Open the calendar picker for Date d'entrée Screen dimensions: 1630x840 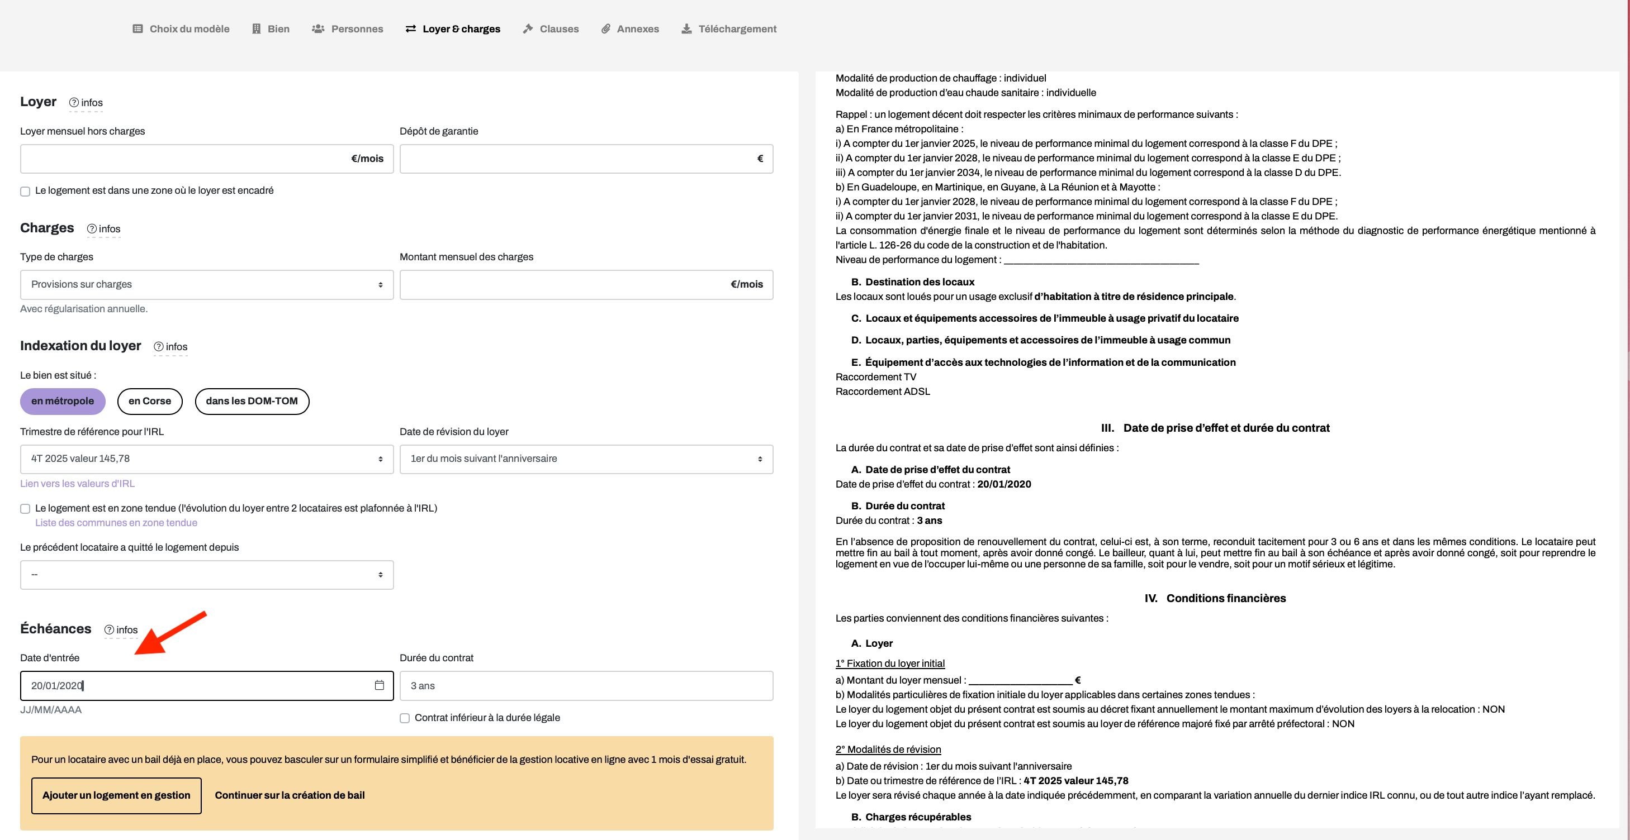pyautogui.click(x=379, y=685)
